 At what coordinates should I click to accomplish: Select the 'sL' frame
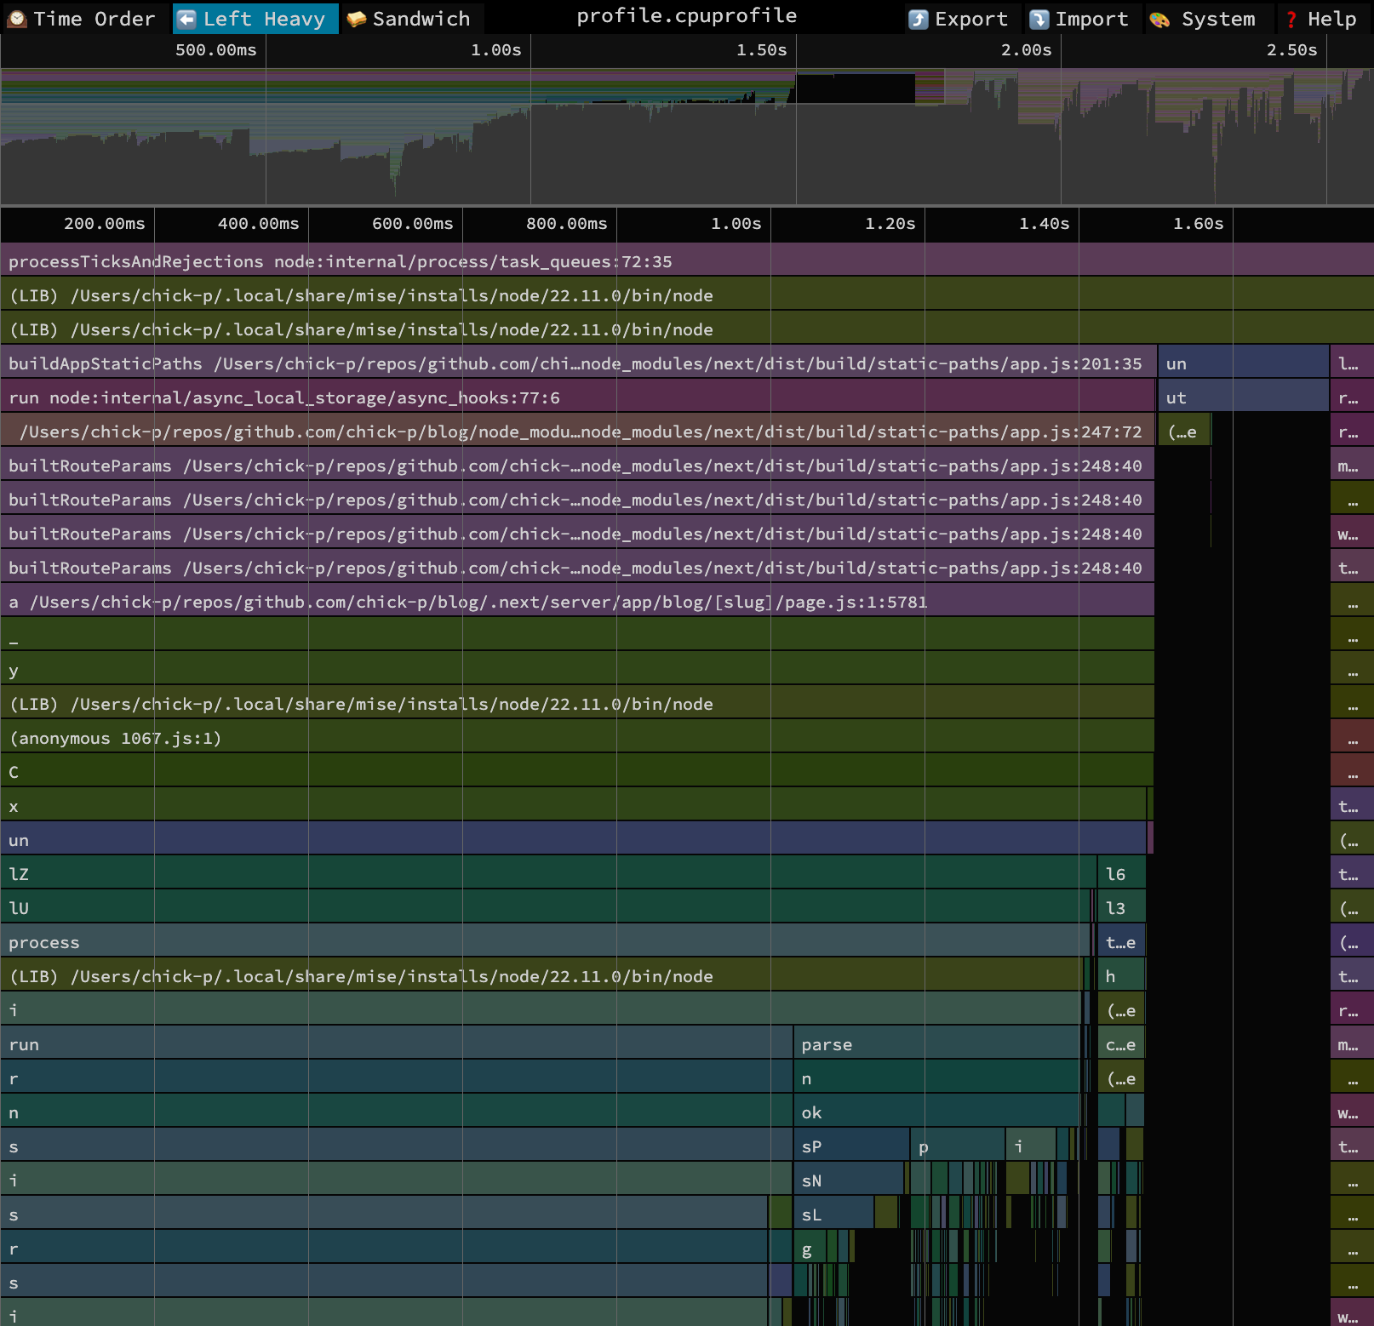(833, 1213)
